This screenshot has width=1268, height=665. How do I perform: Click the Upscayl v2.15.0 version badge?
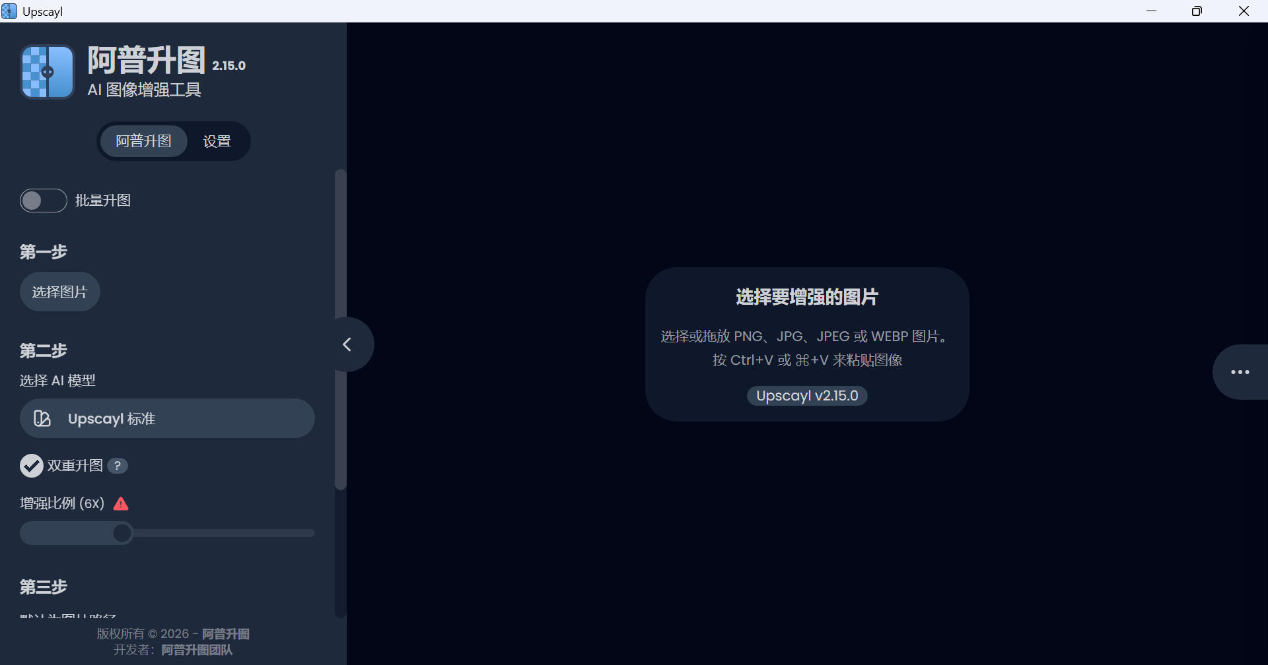click(807, 396)
